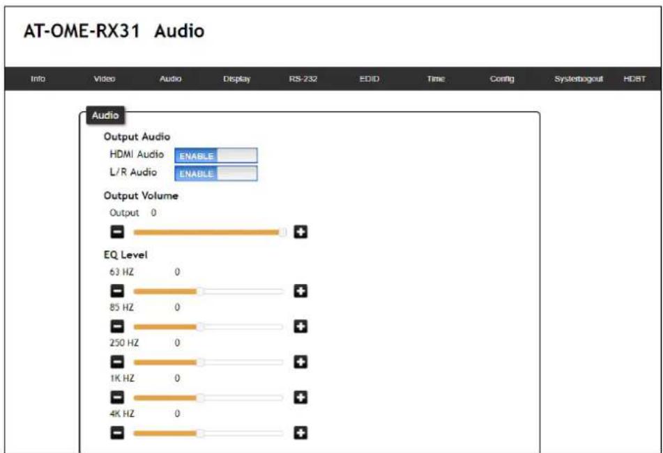
Task: Click the 4K HZ label
Action: (x=122, y=414)
